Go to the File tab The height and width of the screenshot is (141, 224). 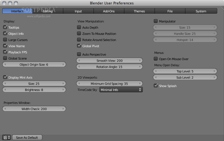[x=170, y=11]
